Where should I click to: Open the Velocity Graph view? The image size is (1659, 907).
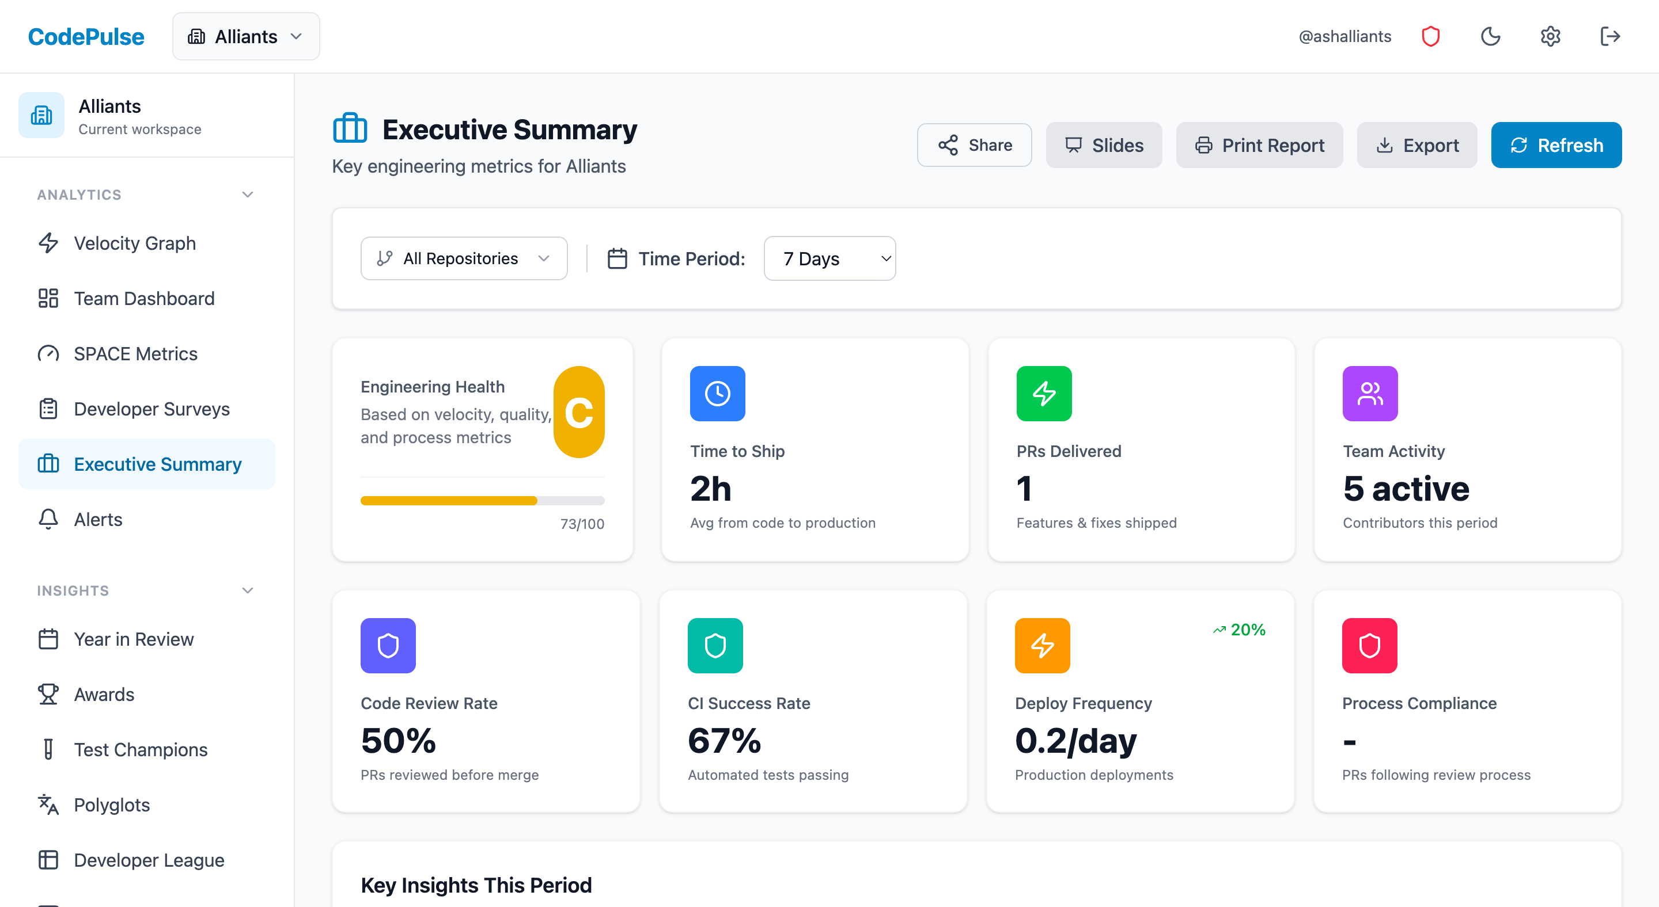pos(135,243)
